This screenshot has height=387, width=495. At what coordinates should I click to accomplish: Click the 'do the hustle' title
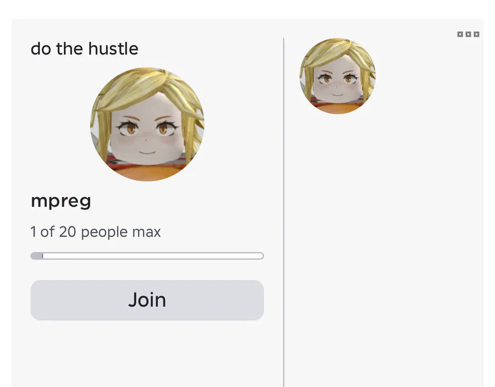84,48
